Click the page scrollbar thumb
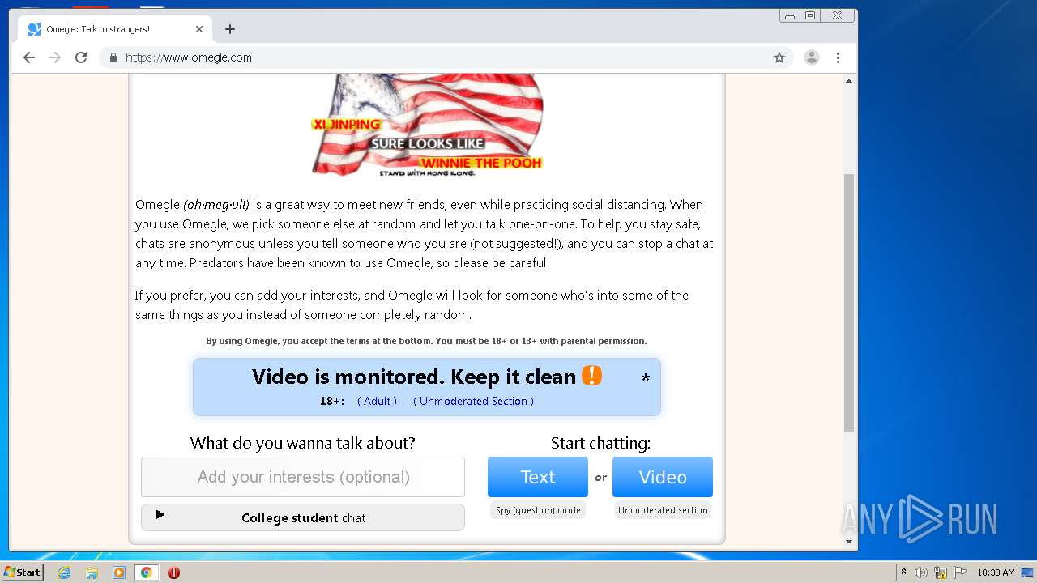 point(849,302)
